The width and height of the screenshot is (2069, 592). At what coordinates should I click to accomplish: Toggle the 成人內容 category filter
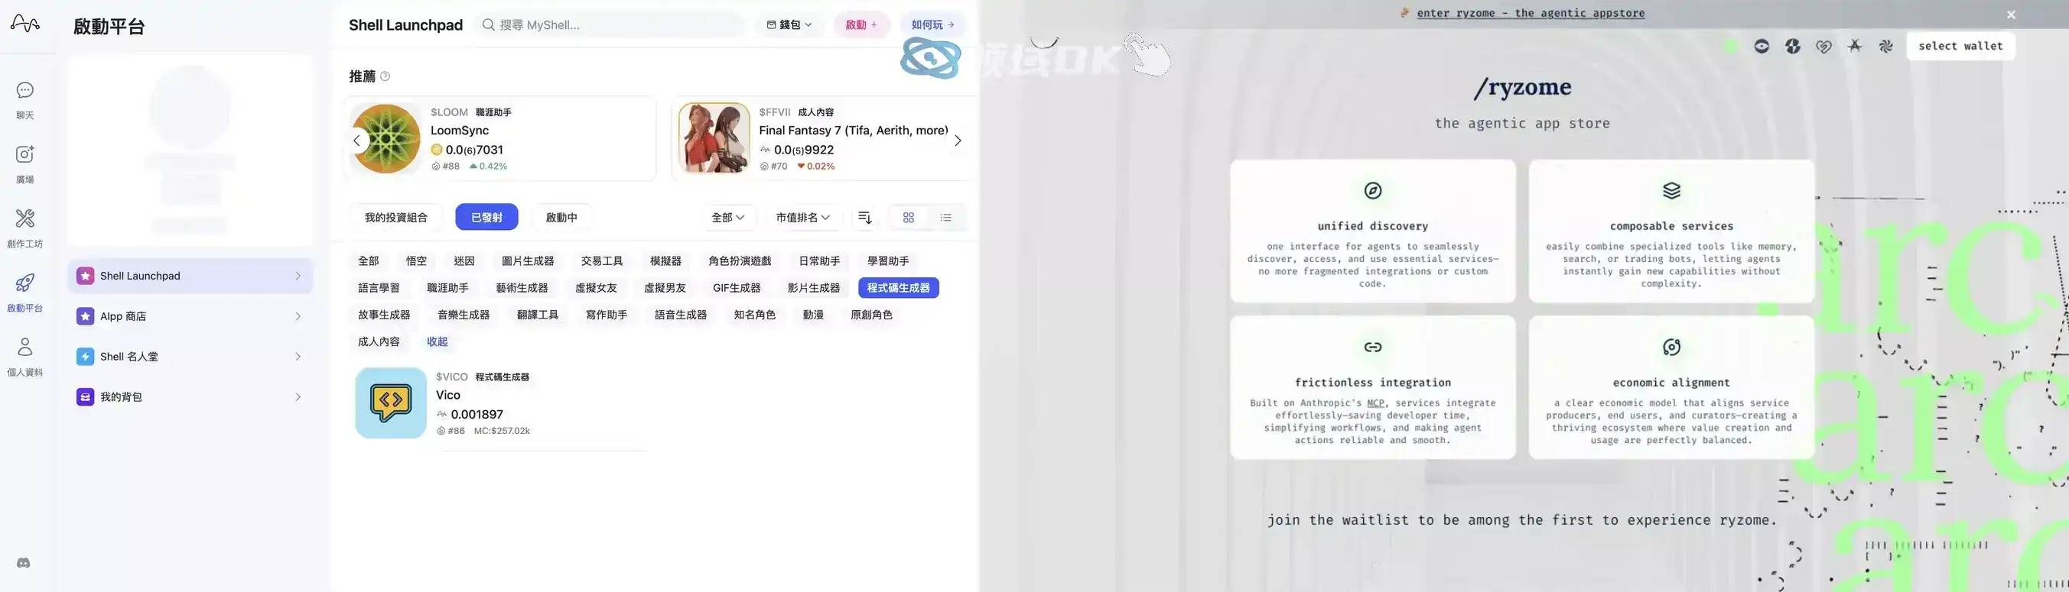coord(379,341)
